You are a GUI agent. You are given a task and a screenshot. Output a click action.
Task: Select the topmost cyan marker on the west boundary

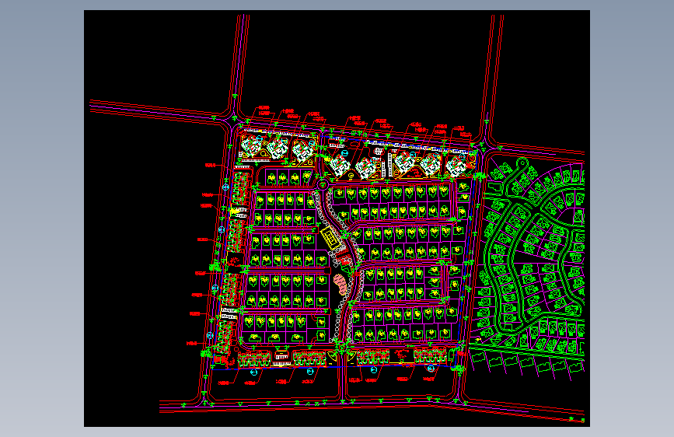click(225, 187)
